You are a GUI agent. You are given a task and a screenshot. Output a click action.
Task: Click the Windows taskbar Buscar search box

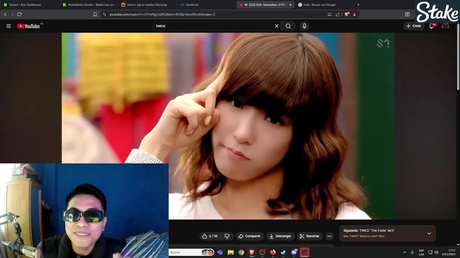[x=192, y=252]
